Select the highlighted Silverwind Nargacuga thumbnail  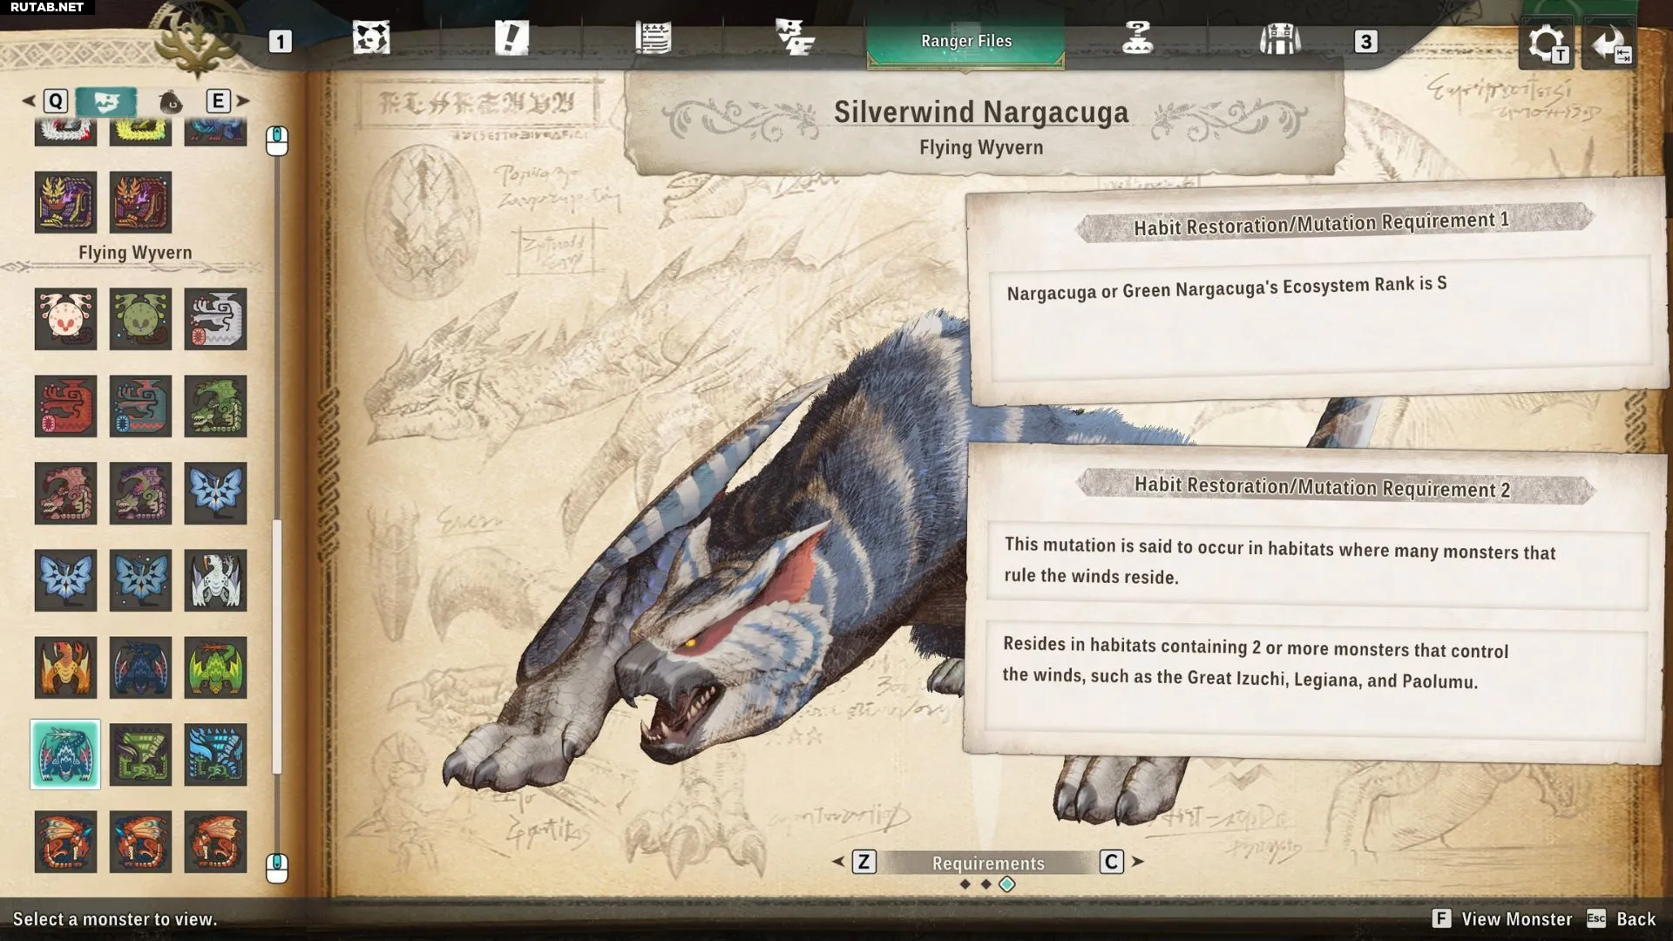pos(65,755)
